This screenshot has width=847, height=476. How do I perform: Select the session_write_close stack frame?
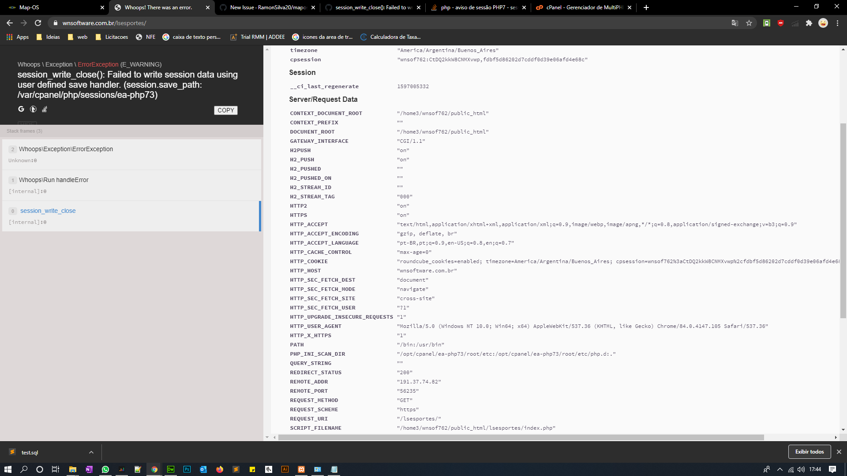[x=48, y=211]
